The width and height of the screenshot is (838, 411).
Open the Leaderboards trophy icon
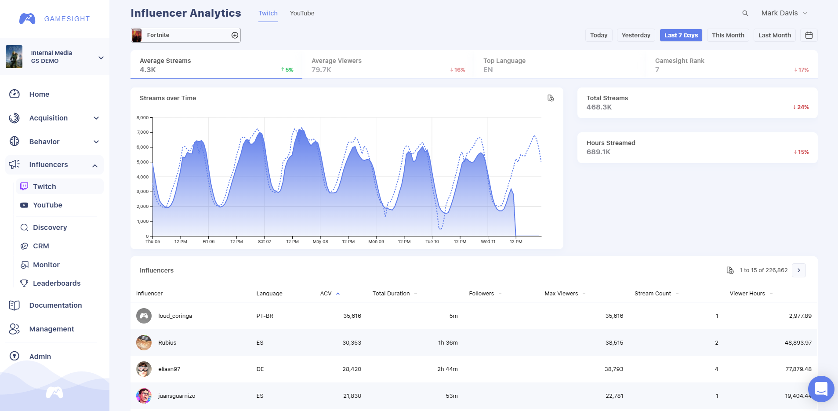coord(24,283)
